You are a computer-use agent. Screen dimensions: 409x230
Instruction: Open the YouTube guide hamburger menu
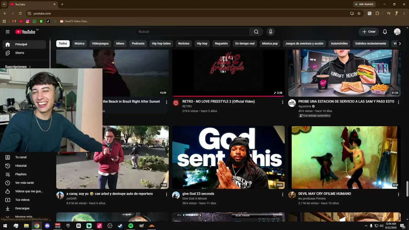coord(8,32)
